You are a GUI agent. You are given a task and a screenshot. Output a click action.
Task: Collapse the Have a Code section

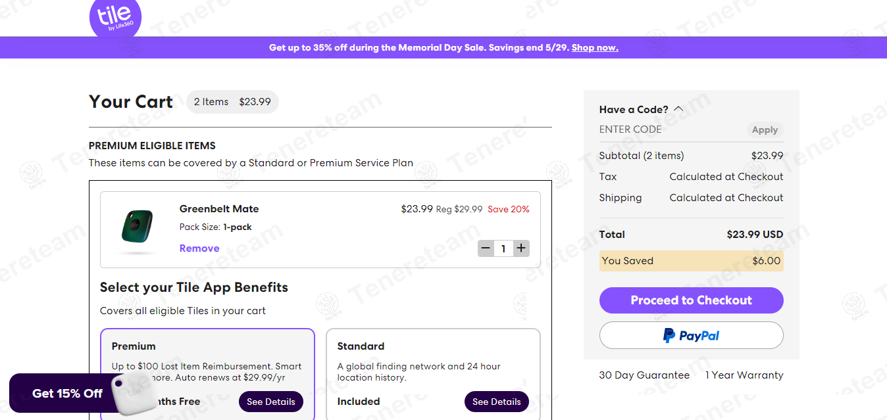point(678,110)
